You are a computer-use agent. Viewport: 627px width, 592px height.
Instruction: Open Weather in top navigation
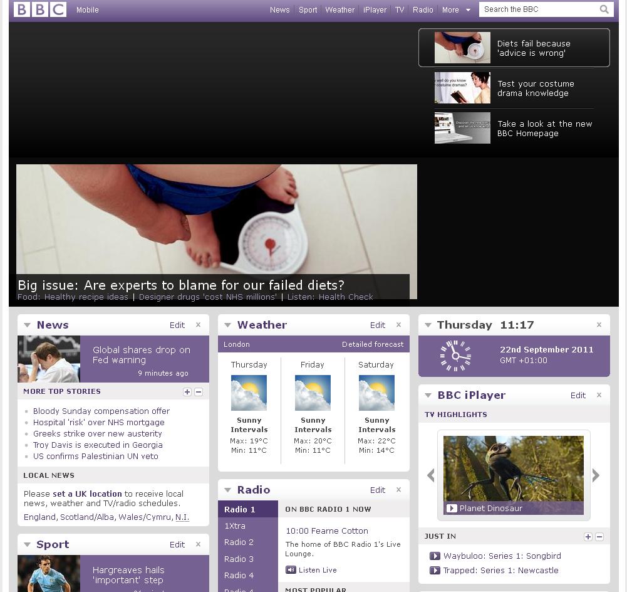tap(340, 9)
